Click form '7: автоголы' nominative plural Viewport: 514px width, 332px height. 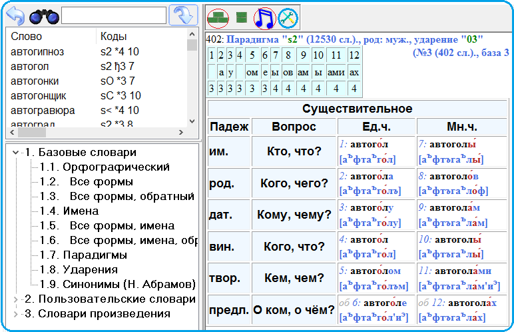447,144
